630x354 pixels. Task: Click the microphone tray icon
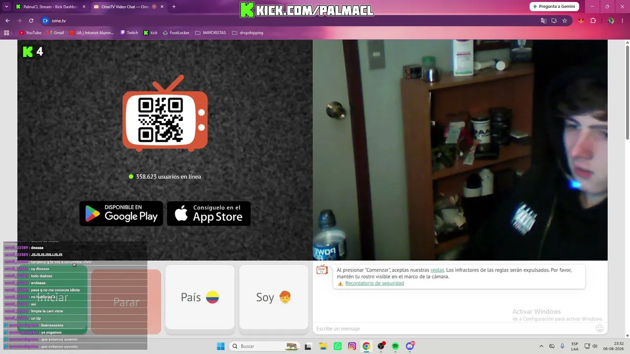tap(563, 346)
